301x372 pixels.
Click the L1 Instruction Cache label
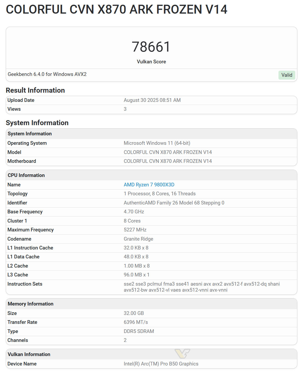tap(30, 248)
